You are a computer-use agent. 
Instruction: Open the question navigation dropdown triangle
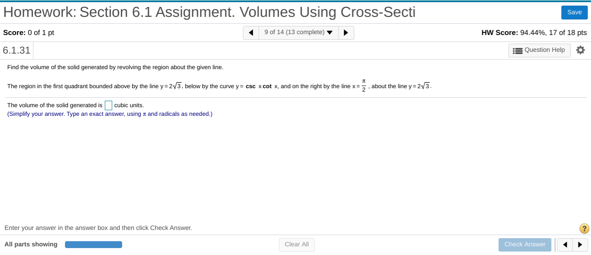point(330,32)
